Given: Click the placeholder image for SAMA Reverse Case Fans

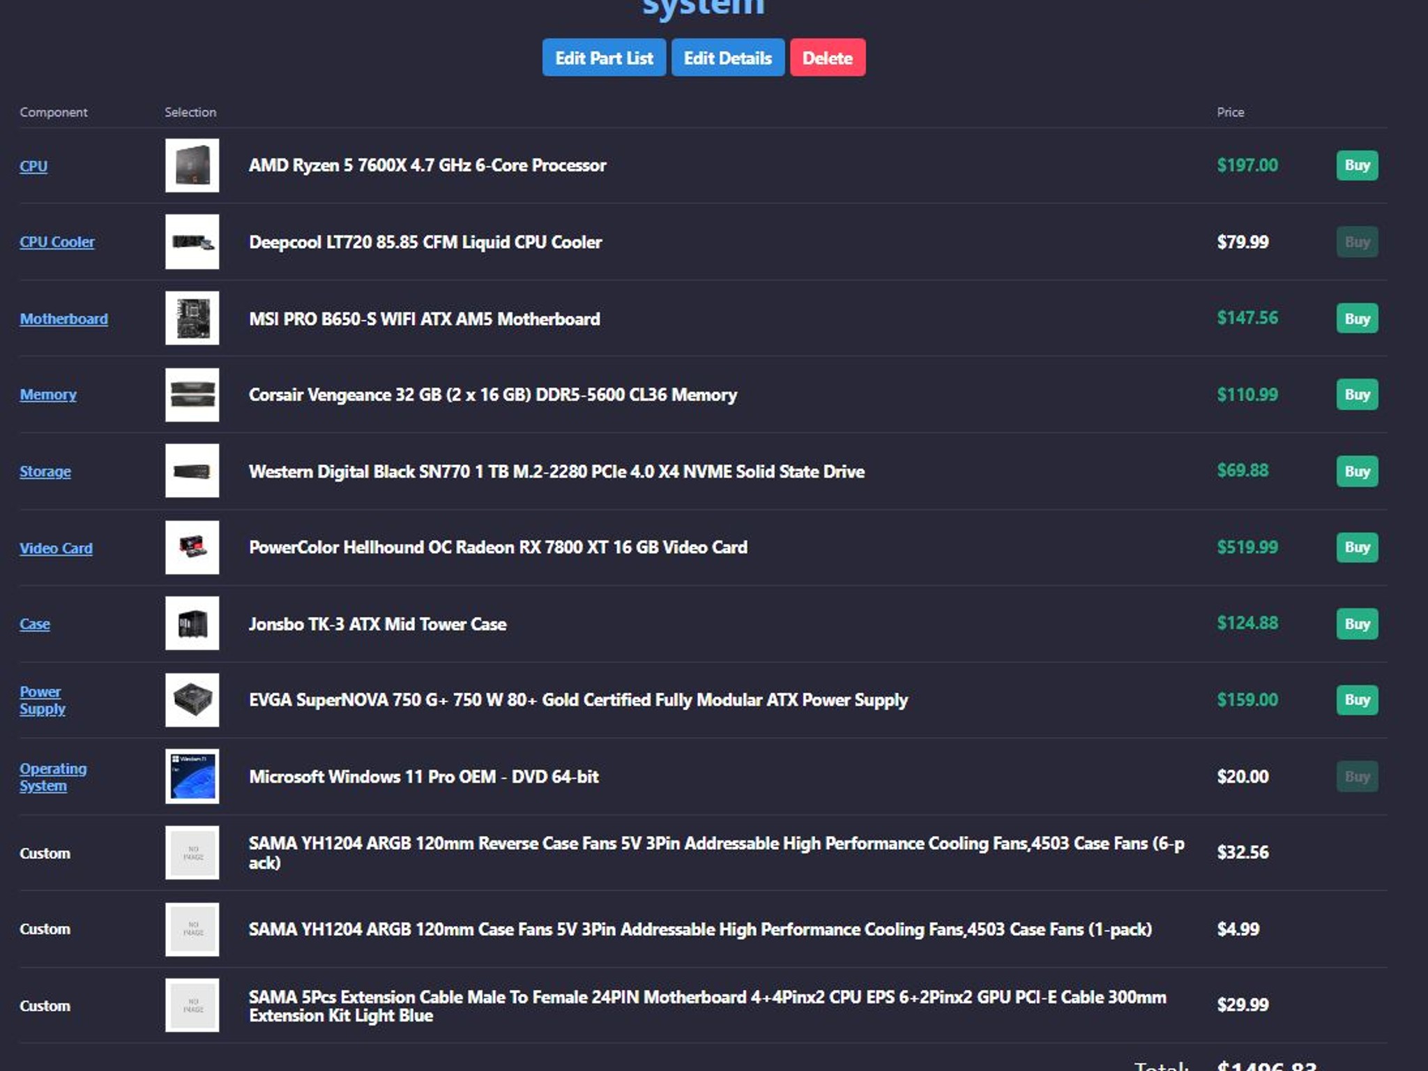Looking at the screenshot, I should click(192, 853).
